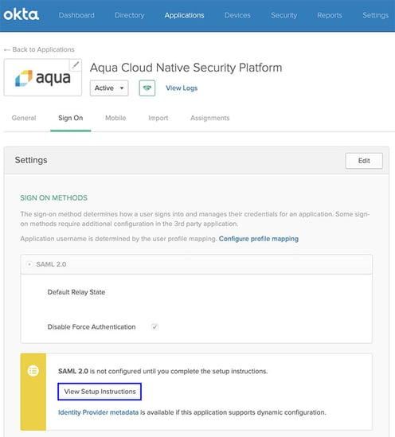Screen dimensions: 395x437
Task: Open Configure profile mapping link
Action: [258, 239]
